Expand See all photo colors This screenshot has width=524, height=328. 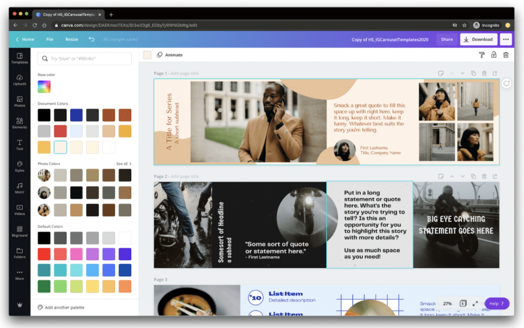[124, 163]
